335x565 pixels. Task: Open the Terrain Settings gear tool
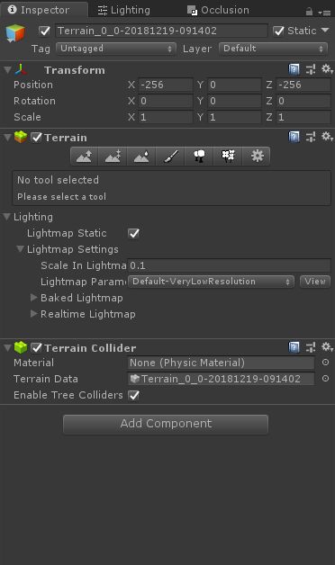257,156
